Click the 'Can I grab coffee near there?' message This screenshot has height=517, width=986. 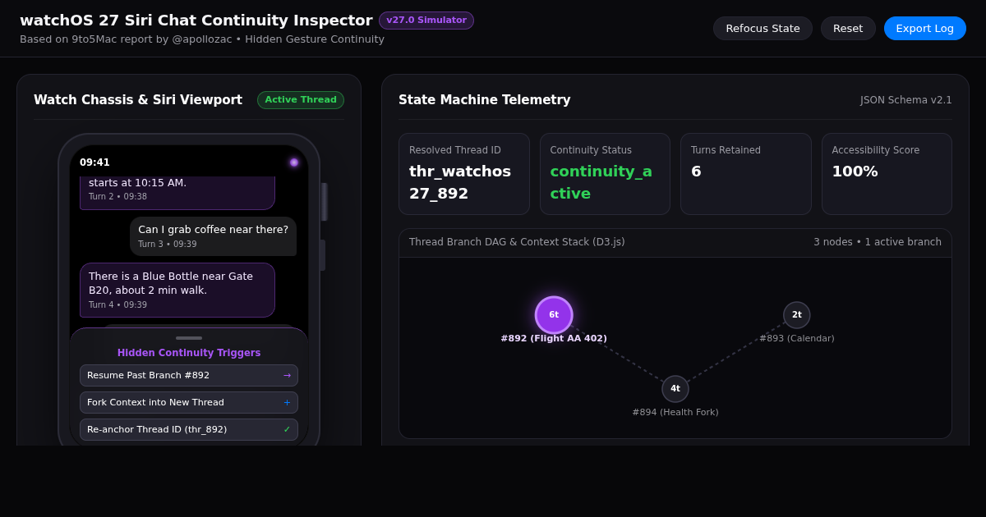click(214, 236)
